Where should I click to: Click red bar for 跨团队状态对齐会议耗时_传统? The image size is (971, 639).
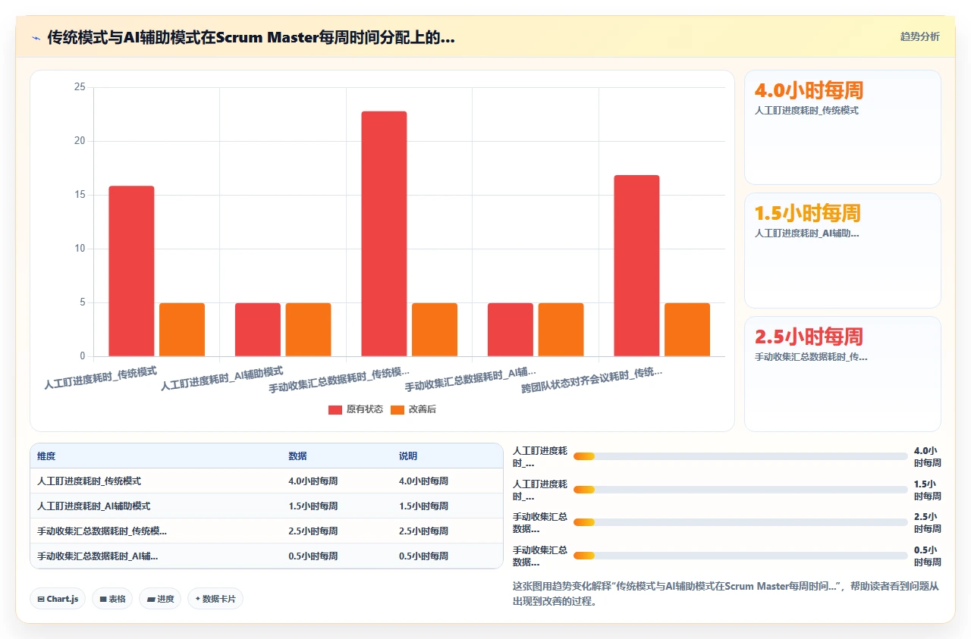(636, 265)
